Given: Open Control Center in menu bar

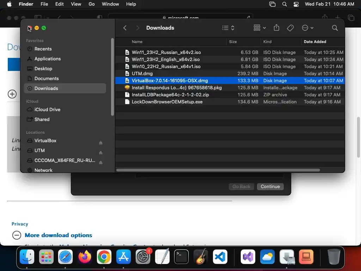Looking at the screenshot, I should pos(296,4).
